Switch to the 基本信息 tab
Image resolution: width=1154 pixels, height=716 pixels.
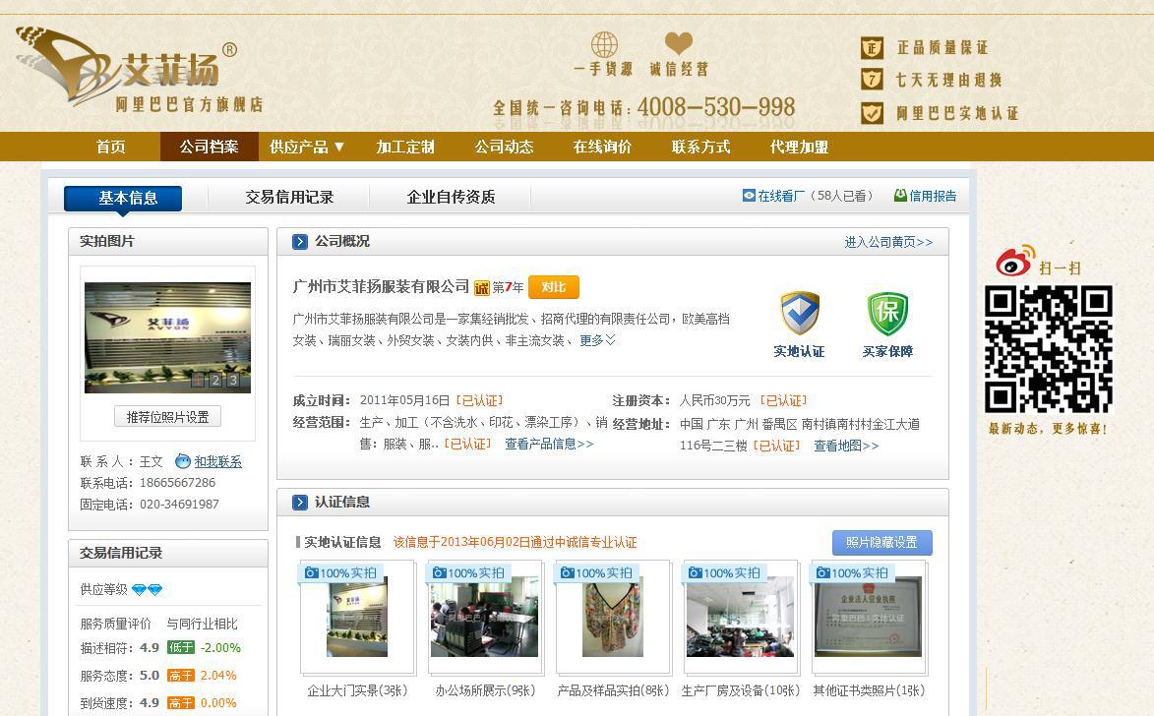[123, 198]
